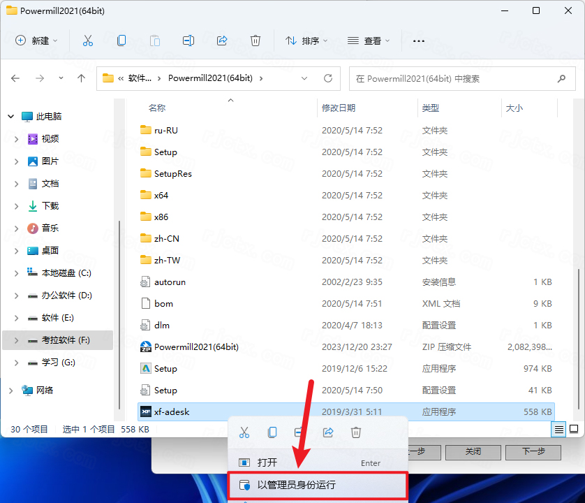Open recent locations dropdown arrow
585x503 pixels.
(x=61, y=78)
